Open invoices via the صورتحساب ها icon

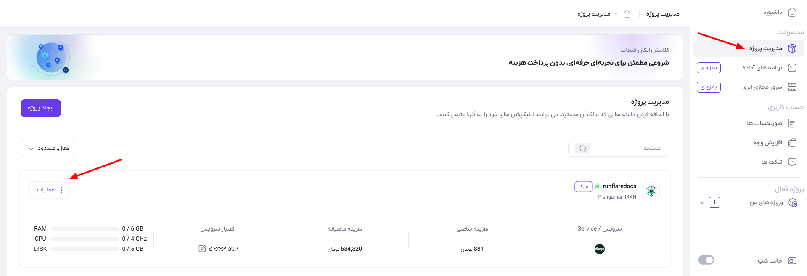coord(792,123)
